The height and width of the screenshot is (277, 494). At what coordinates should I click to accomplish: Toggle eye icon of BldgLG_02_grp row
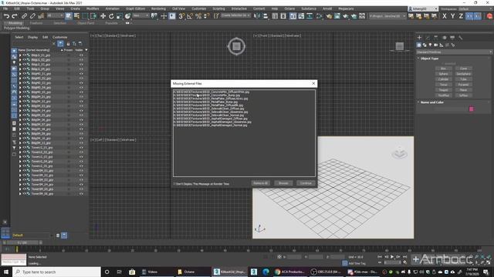24,60
